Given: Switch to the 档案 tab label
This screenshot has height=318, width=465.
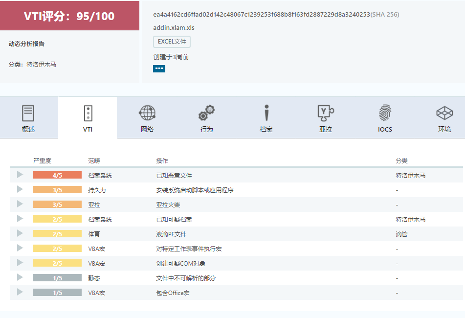Looking at the screenshot, I should point(266,129).
